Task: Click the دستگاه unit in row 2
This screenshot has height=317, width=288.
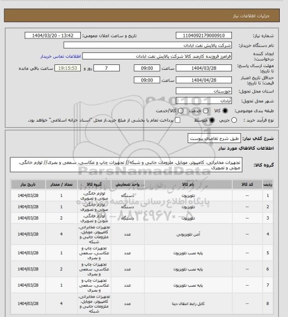Action: [128, 207]
